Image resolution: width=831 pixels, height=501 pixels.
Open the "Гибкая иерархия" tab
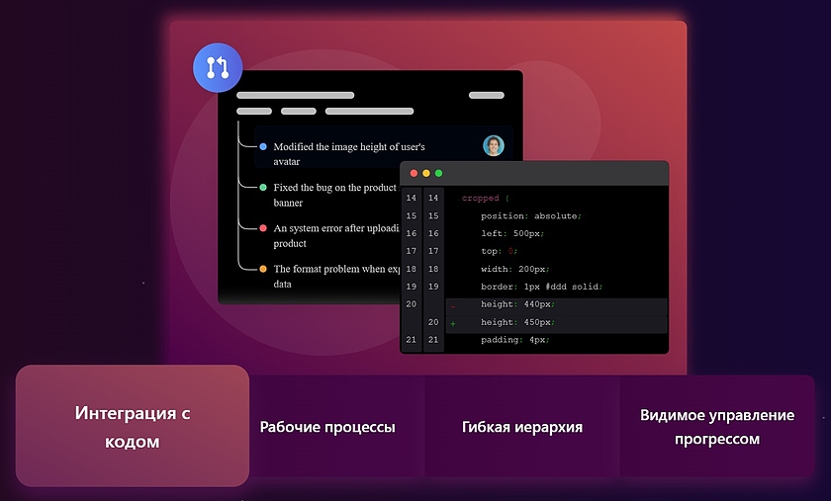[x=521, y=427]
